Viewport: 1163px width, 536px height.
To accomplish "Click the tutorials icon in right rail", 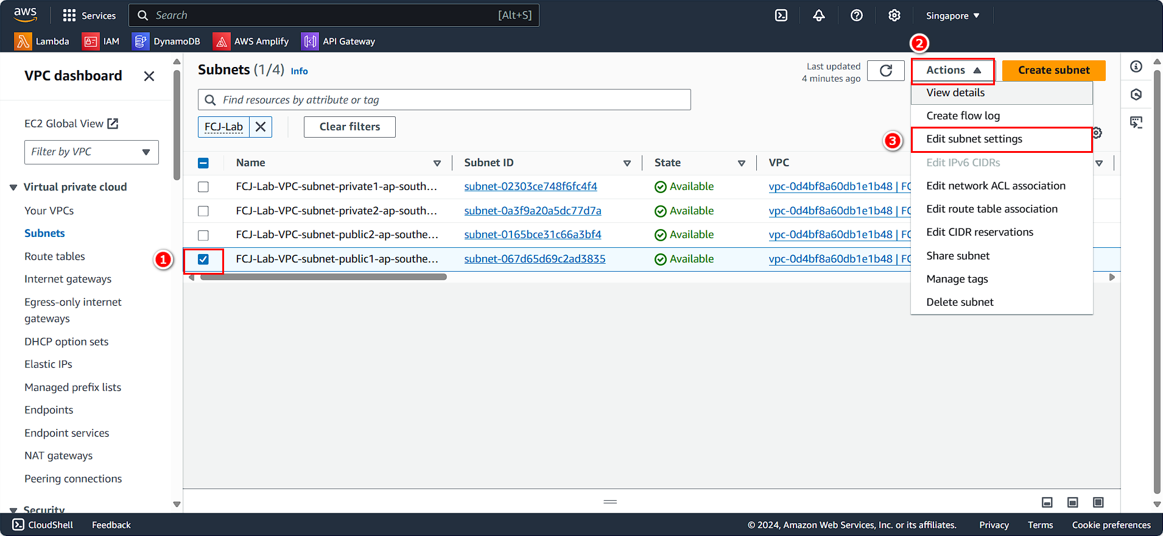I will tap(1136, 122).
